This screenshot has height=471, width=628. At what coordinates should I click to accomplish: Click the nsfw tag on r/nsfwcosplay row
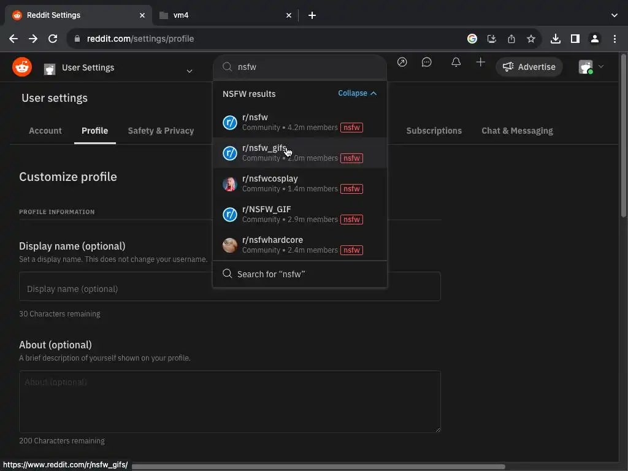(351, 189)
